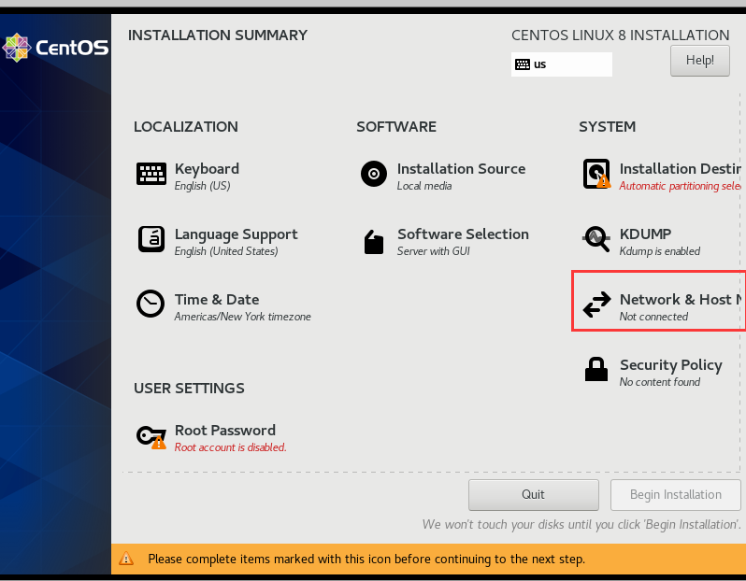This screenshot has height=581, width=746.
Task: Open Software Selection label
Action: [463, 234]
